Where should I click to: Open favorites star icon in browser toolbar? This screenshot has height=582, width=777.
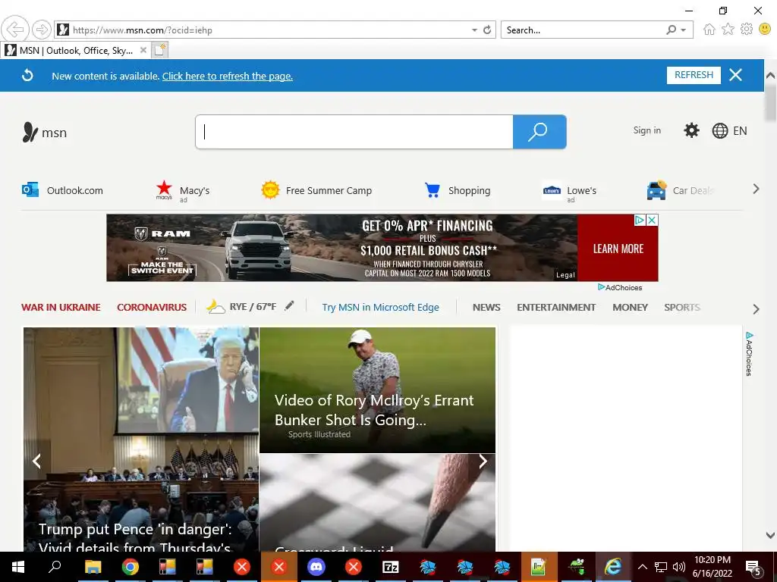tap(728, 30)
